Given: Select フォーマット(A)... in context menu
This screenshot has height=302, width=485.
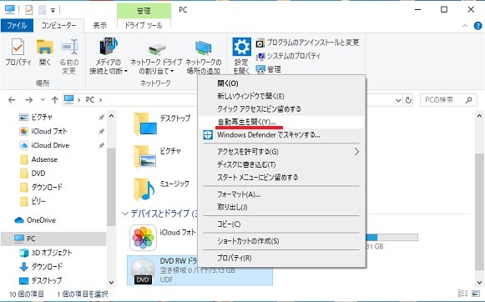Looking at the screenshot, I should pyautogui.click(x=281, y=194).
